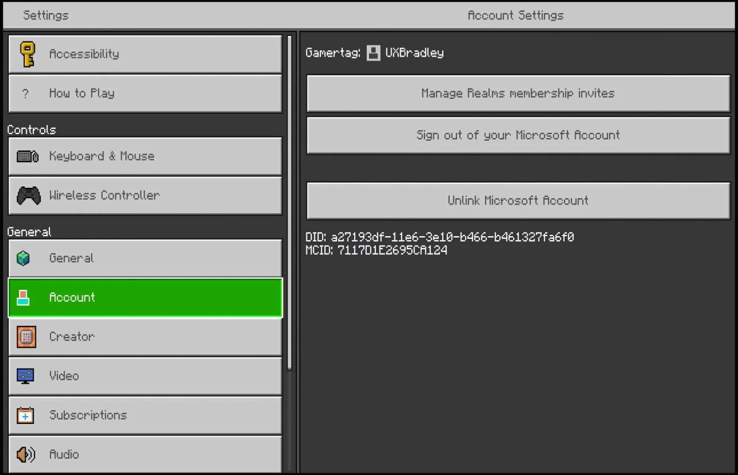738x475 pixels.
Task: Select Keyboard & Mouse controls tab
Action: [x=145, y=156]
